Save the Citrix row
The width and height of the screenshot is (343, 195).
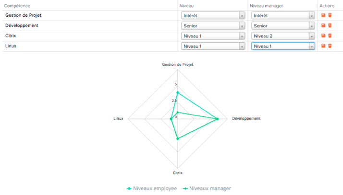[x=323, y=35]
